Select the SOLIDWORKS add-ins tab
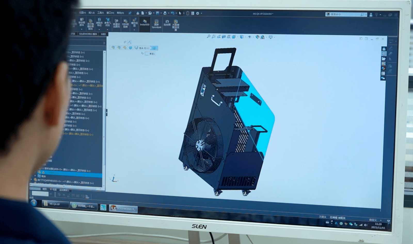413x244 pixels. [88, 34]
